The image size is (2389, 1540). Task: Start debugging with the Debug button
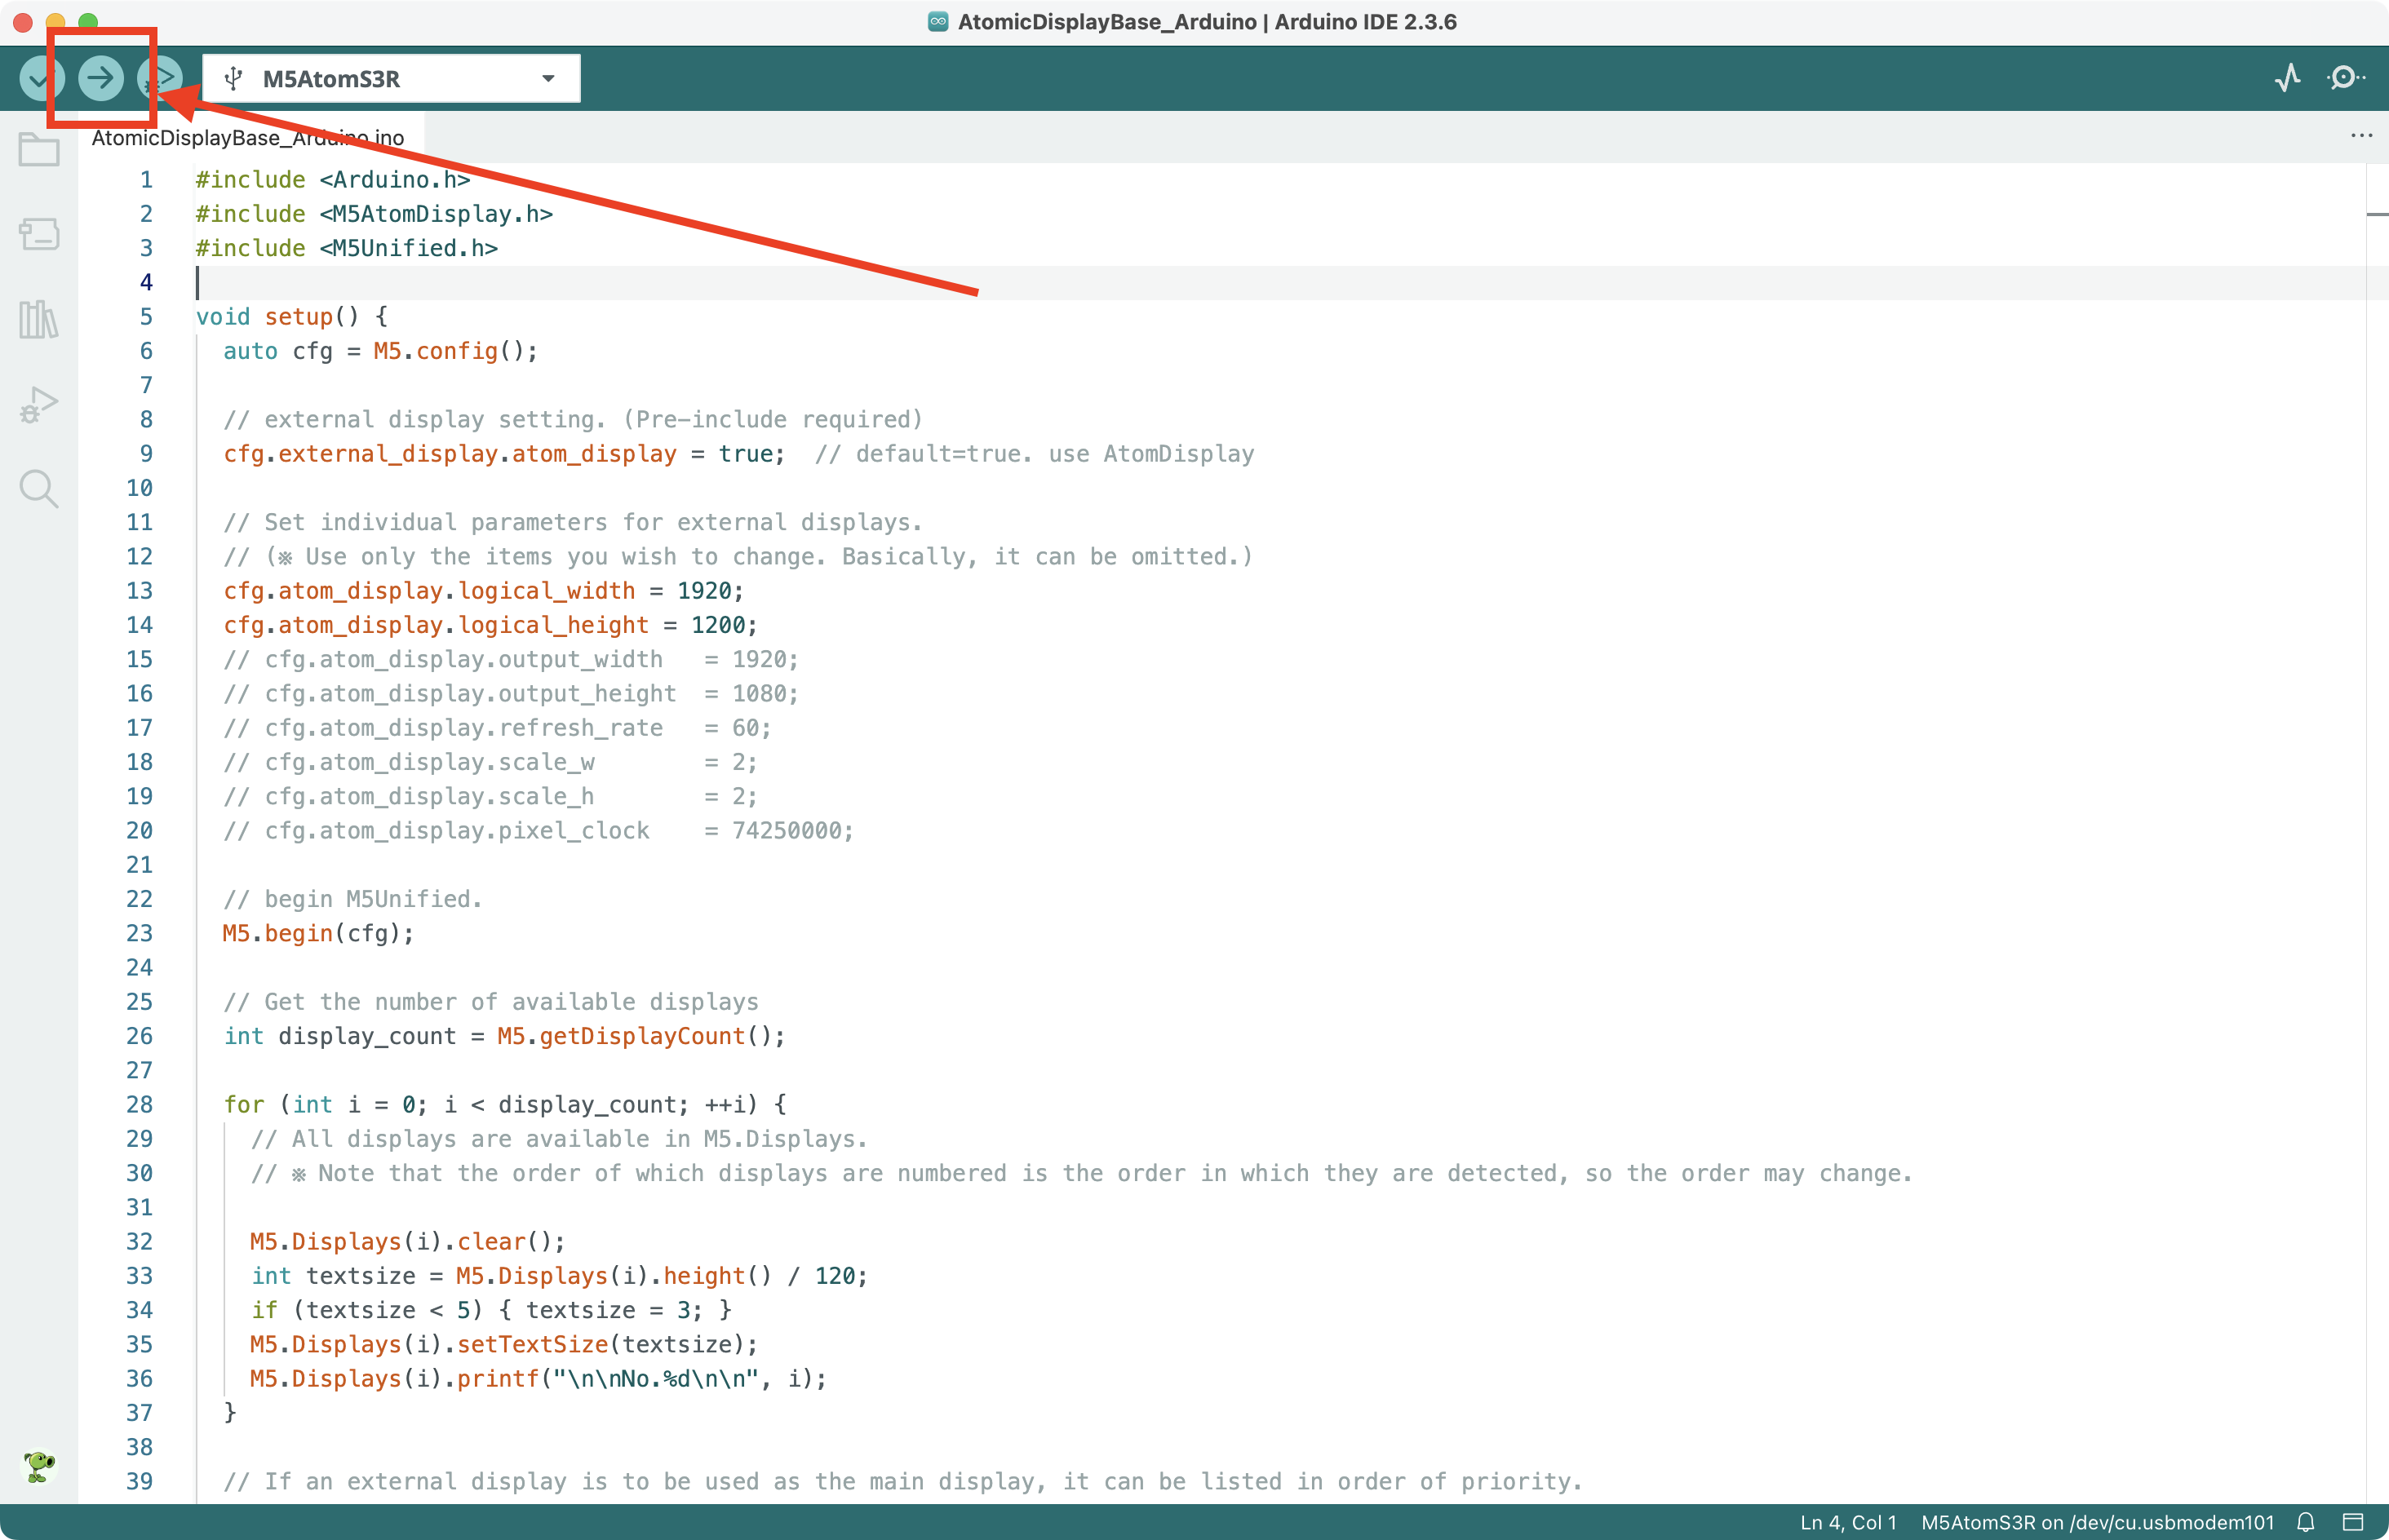point(160,78)
